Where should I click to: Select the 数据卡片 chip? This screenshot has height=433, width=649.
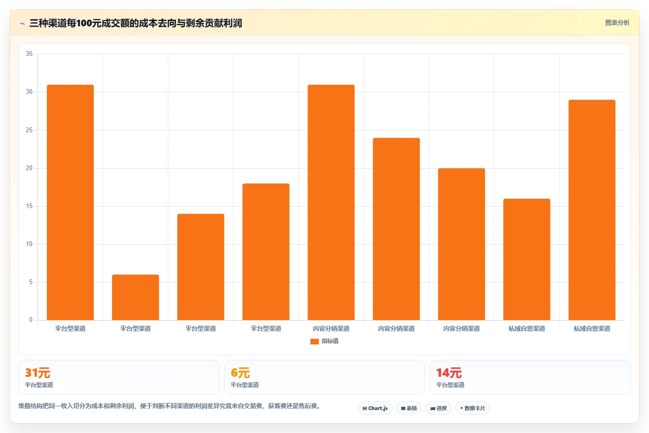click(x=473, y=408)
